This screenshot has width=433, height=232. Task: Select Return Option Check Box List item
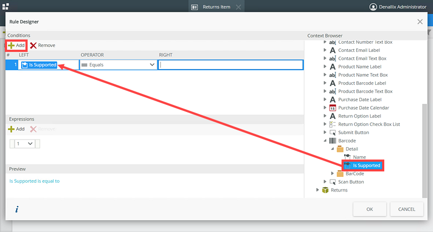click(x=369, y=124)
